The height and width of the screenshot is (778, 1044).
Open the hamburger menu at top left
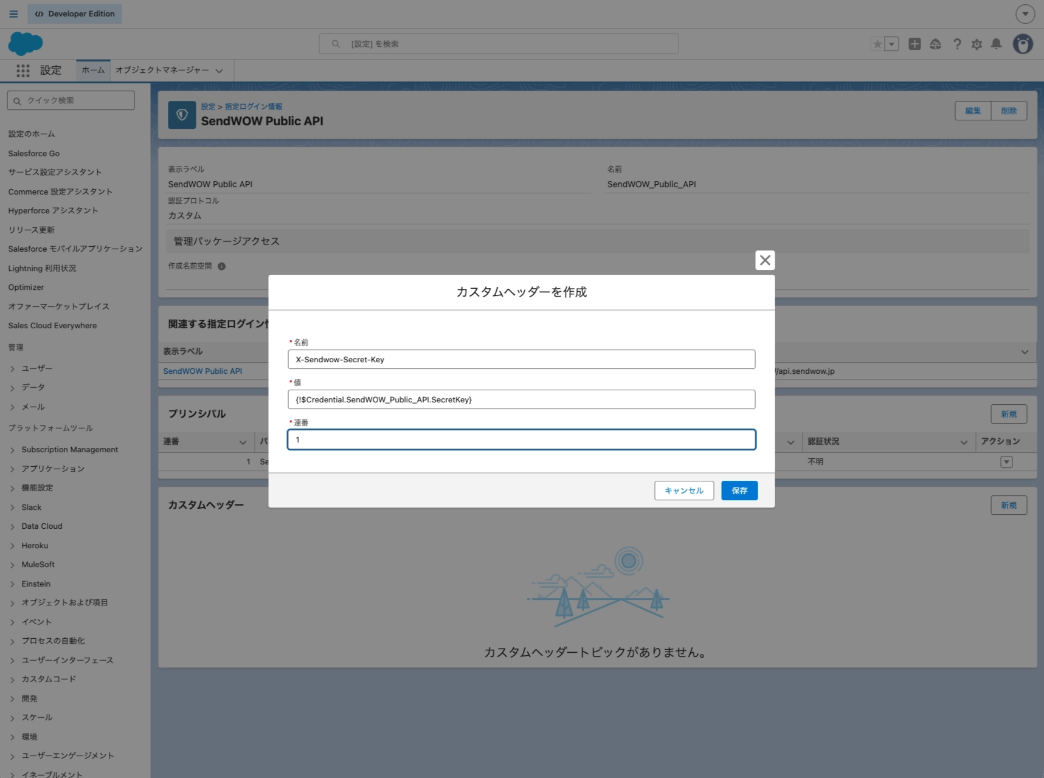13,14
